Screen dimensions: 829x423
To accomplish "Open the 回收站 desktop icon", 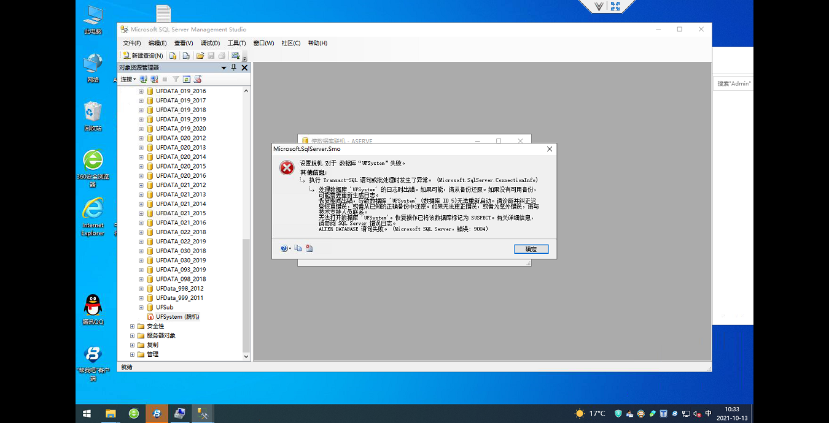I will tap(93, 116).
